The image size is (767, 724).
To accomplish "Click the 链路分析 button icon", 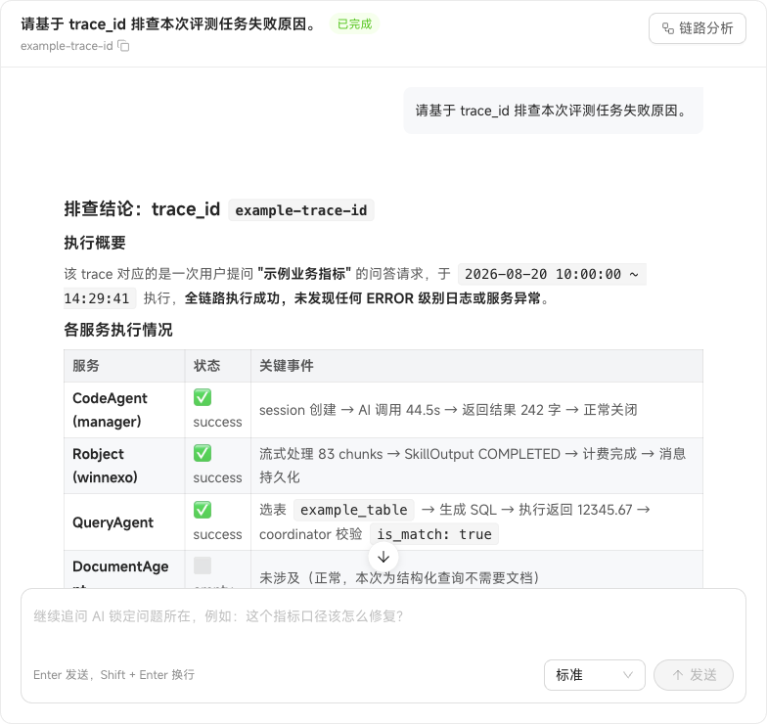I will tap(667, 28).
